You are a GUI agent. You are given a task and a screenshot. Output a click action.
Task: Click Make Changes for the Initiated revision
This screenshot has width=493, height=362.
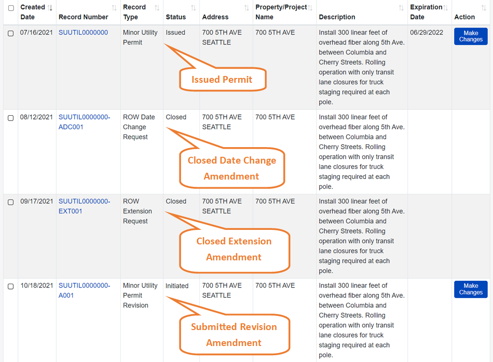click(470, 289)
